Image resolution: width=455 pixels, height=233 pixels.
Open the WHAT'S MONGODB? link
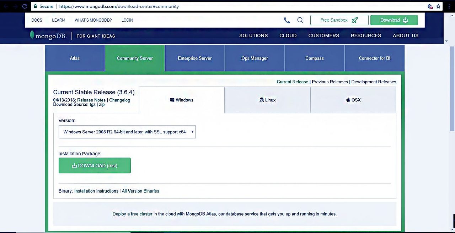click(x=93, y=20)
